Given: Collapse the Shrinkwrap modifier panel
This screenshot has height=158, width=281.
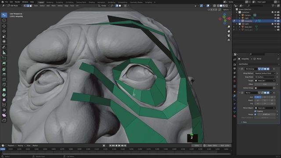Looking at the screenshot, I should point(239,69).
